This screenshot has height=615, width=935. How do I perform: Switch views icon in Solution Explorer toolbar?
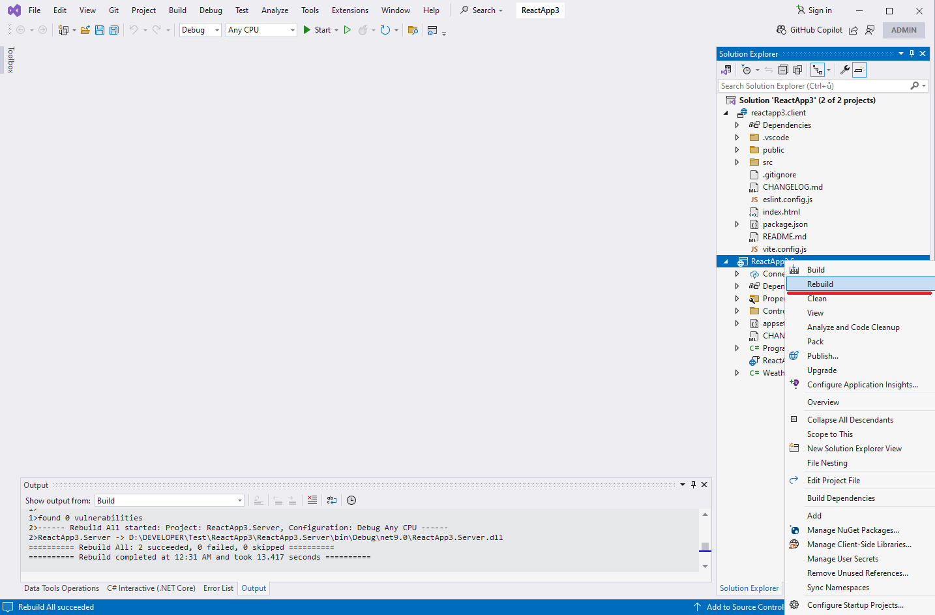726,70
